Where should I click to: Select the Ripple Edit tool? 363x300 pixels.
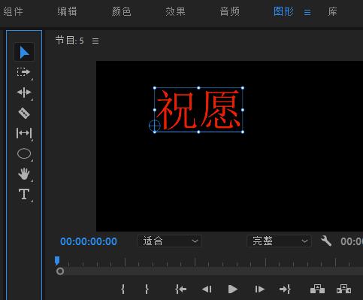pyautogui.click(x=24, y=92)
